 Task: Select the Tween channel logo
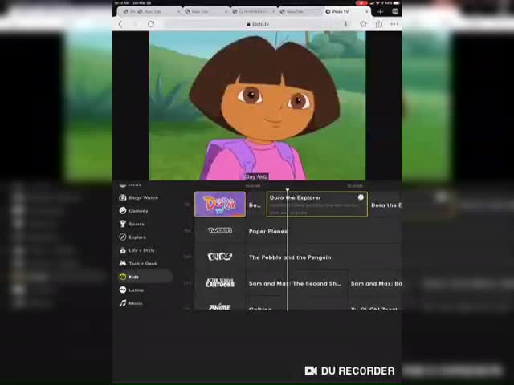[220, 230]
